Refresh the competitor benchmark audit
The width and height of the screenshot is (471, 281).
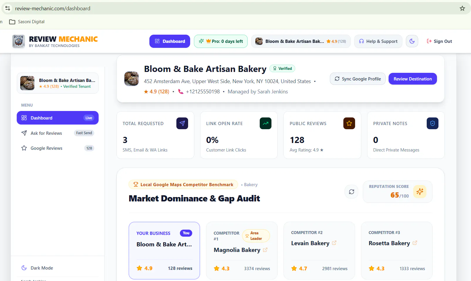pyautogui.click(x=351, y=192)
